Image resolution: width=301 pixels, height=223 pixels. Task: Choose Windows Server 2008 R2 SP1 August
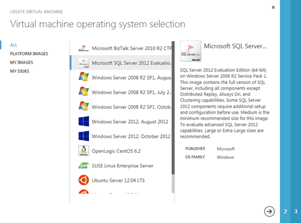coord(121,77)
